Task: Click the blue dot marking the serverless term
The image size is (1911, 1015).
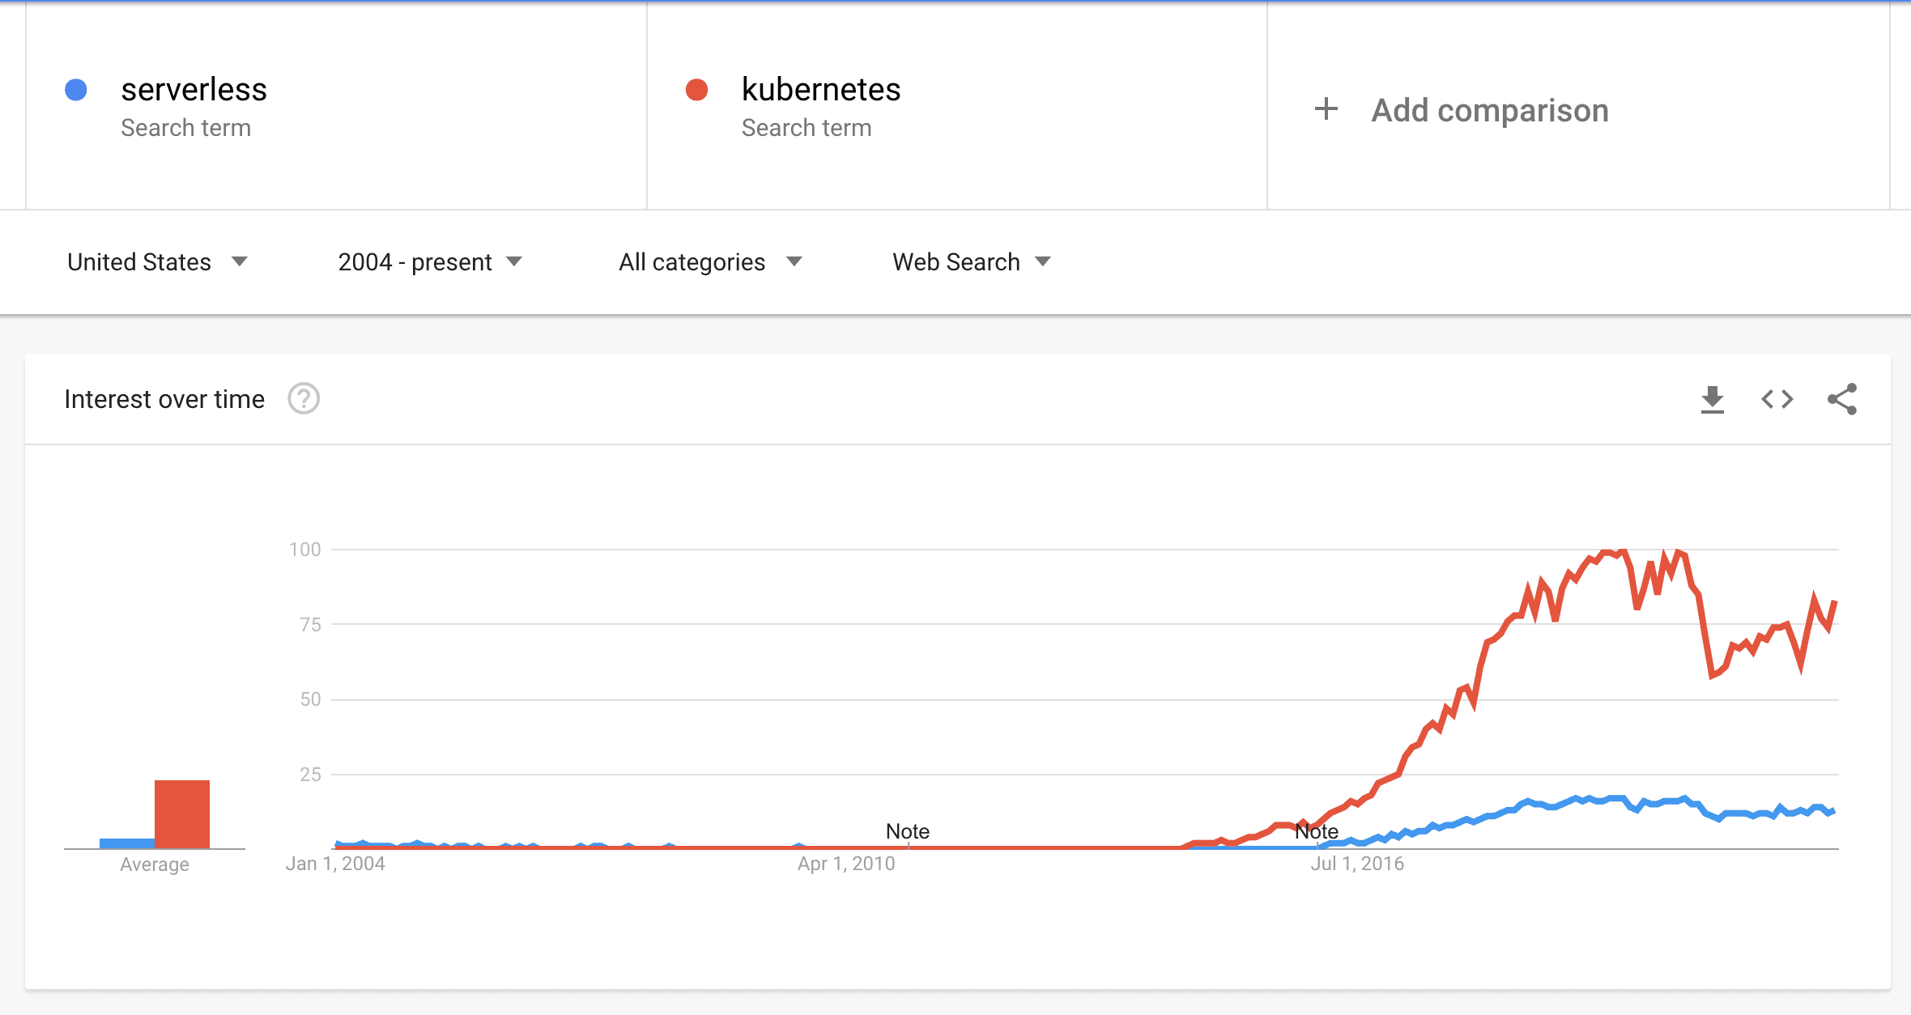Action: 75,90
